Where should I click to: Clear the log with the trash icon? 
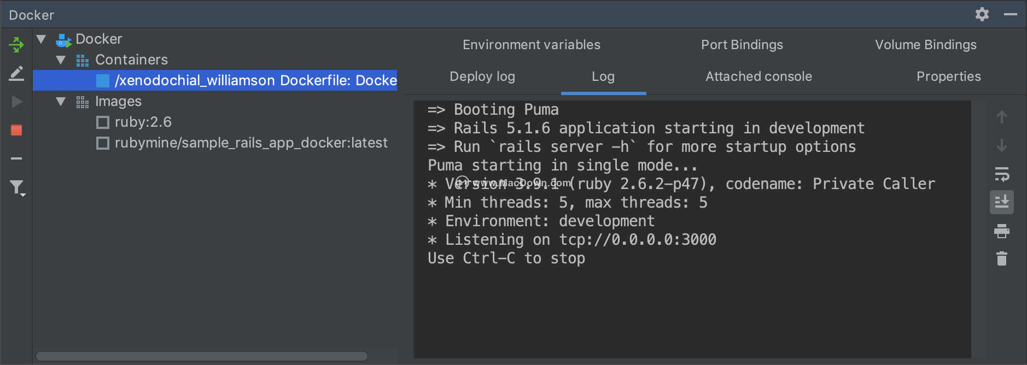point(1002,258)
